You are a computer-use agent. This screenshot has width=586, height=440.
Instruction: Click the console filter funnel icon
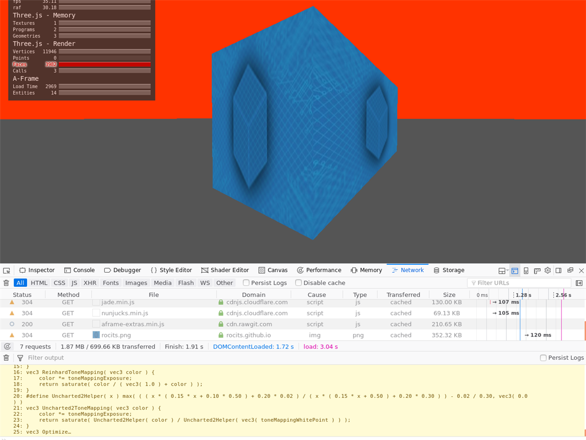tap(20, 358)
